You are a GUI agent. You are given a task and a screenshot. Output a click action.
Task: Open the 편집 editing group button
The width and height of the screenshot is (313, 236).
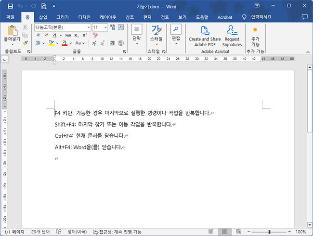[176, 34]
